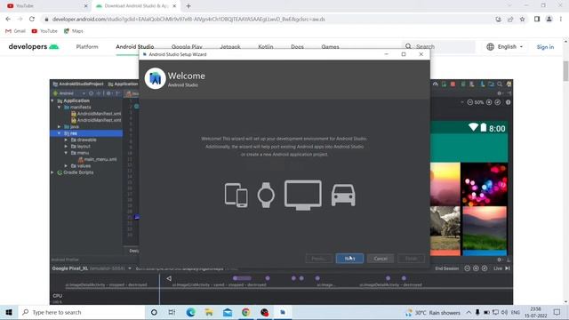Switch to the YouTube browser tab
Image resolution: width=569 pixels, height=320 pixels.
(47, 6)
